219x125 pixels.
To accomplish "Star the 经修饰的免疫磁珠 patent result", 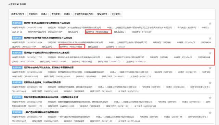I will point(210,83).
